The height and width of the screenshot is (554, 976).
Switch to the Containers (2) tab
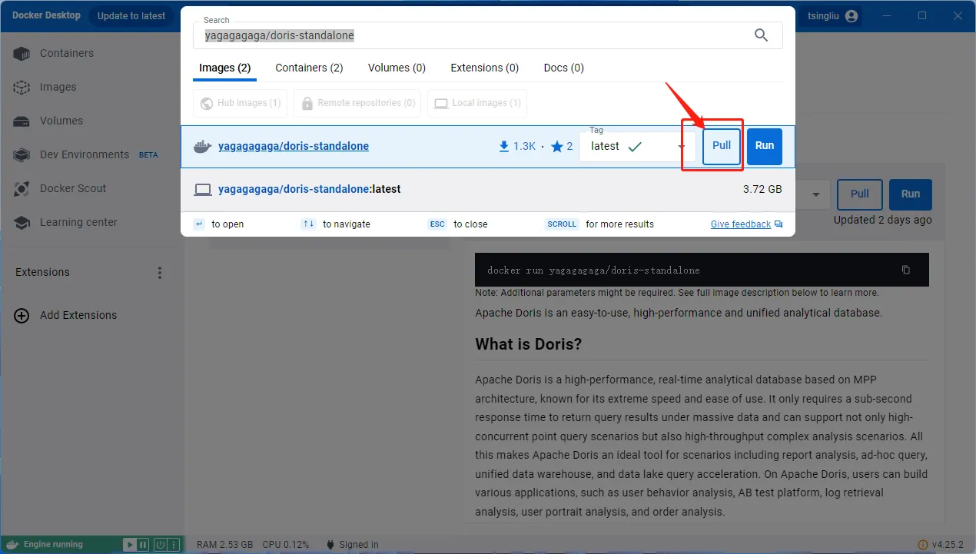pyautogui.click(x=309, y=68)
